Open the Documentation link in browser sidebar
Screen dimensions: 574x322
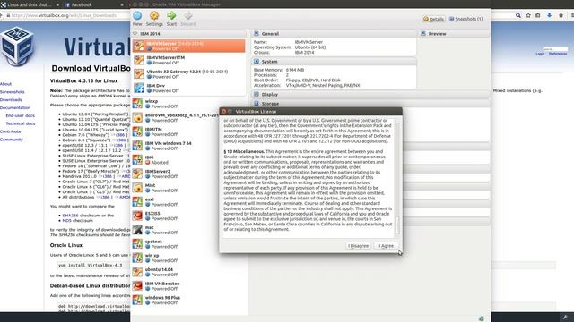pos(15,107)
